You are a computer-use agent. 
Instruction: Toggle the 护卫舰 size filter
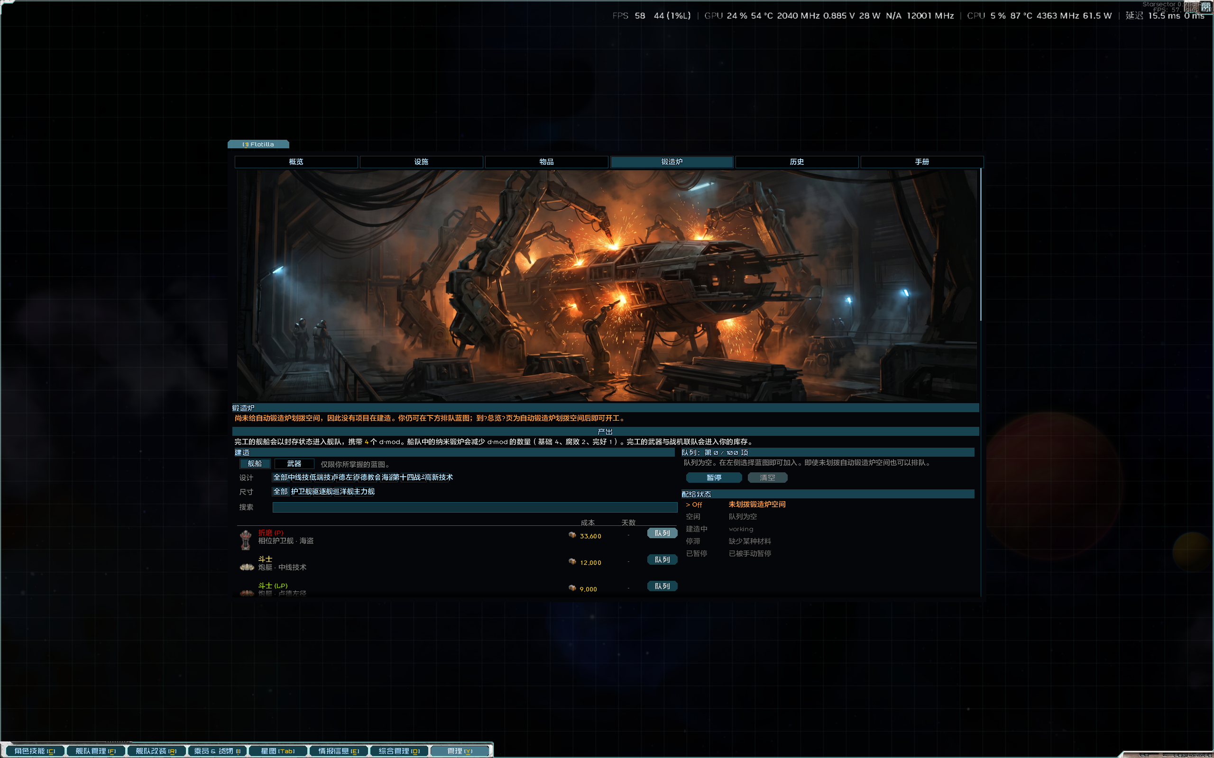pos(301,491)
